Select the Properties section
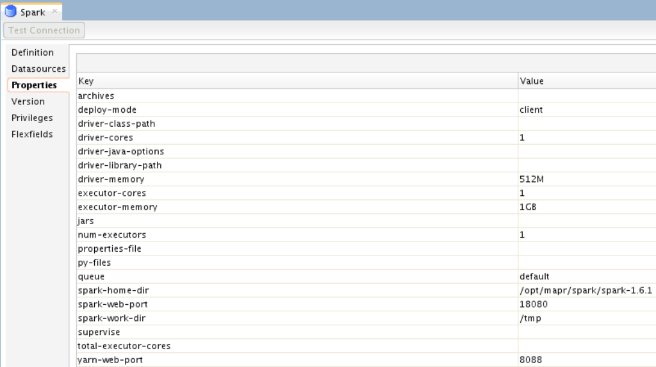 click(35, 85)
